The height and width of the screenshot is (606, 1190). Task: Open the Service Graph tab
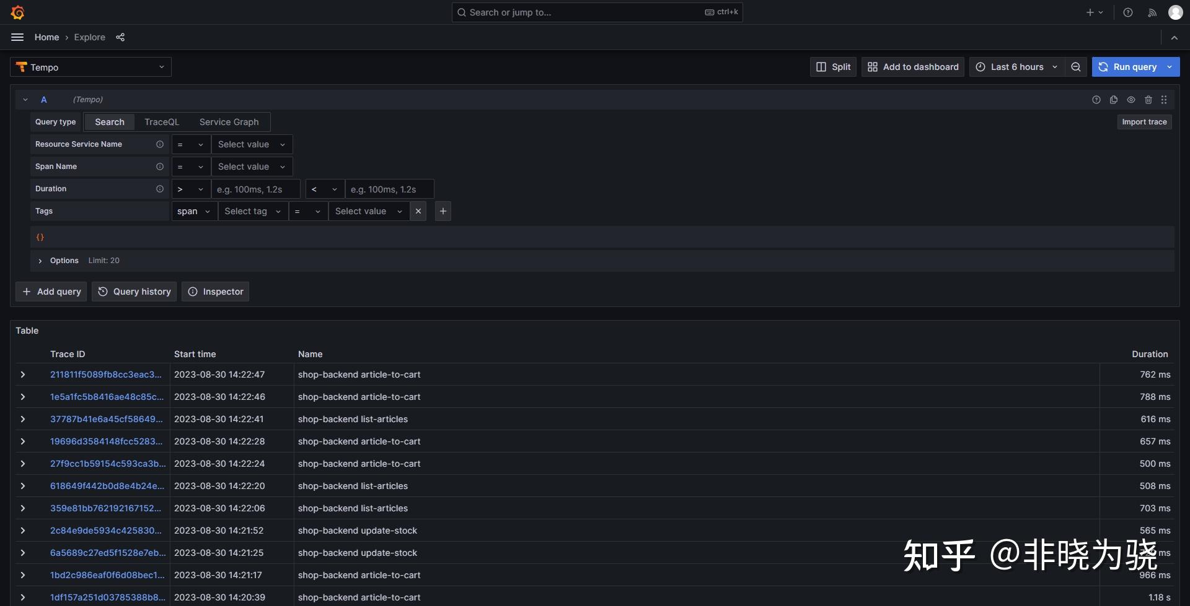228,122
